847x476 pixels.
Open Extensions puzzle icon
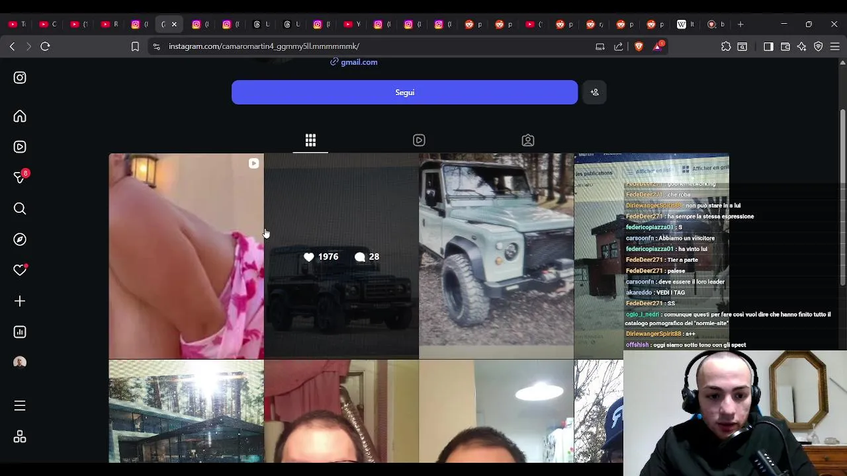click(726, 46)
